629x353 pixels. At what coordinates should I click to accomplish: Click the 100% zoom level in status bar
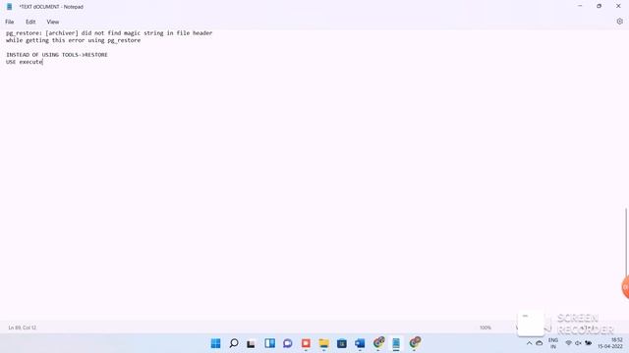[x=486, y=328]
